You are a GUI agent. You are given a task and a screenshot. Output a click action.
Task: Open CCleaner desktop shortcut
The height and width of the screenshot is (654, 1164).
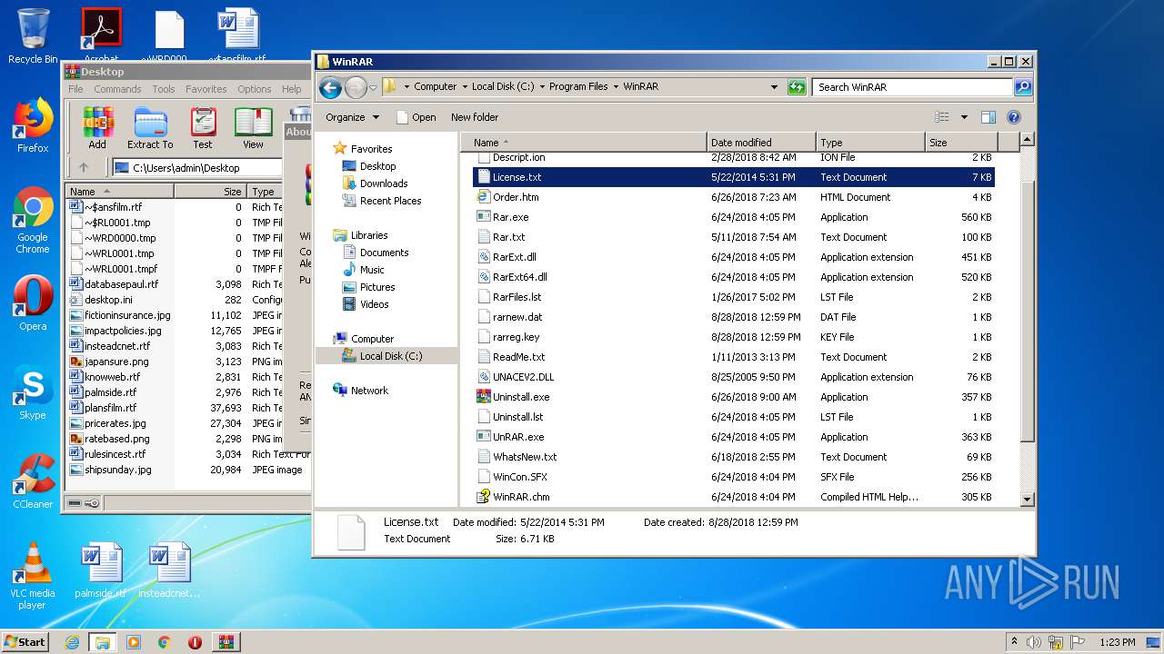tap(33, 481)
